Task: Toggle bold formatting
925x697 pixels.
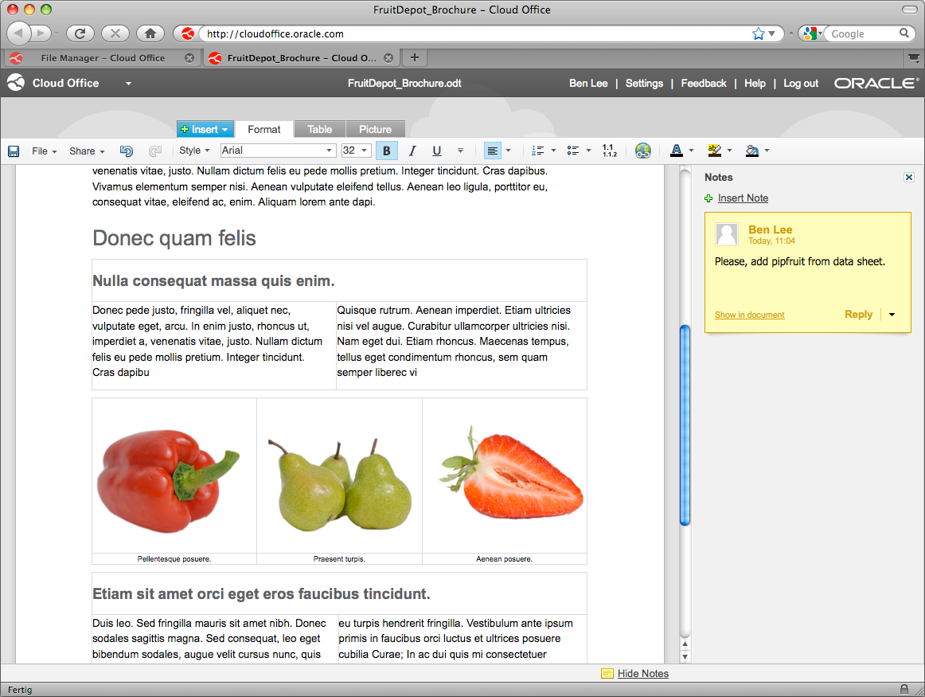Action: point(386,151)
